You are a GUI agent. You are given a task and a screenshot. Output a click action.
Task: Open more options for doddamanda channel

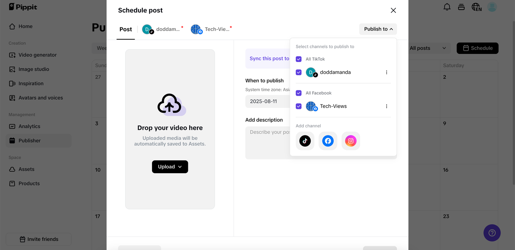pos(387,72)
